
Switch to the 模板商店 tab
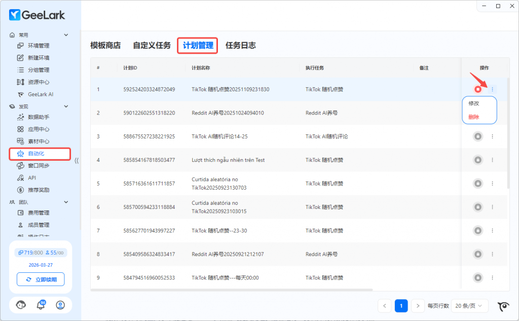tap(105, 46)
